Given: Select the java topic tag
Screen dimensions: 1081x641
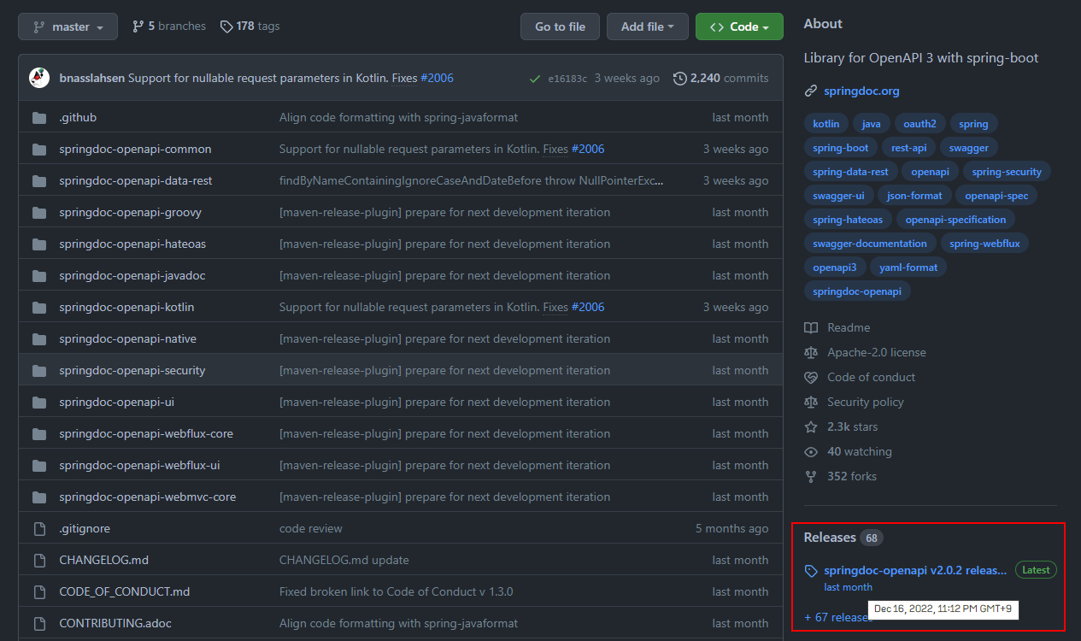Looking at the screenshot, I should click(x=872, y=124).
